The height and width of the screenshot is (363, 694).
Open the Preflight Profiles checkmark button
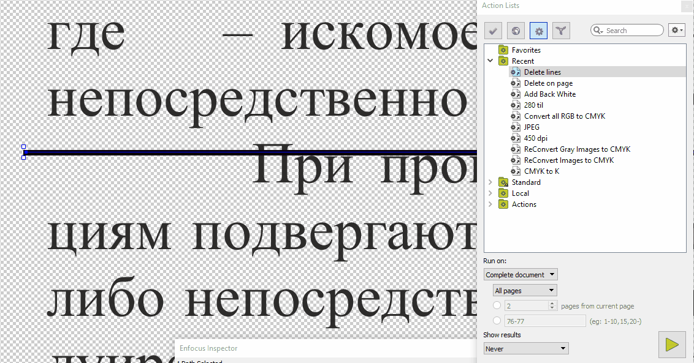point(493,31)
